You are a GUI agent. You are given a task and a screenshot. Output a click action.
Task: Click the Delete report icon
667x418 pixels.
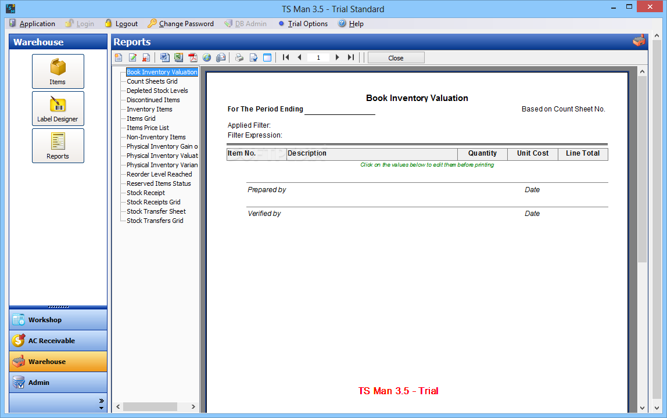click(146, 57)
